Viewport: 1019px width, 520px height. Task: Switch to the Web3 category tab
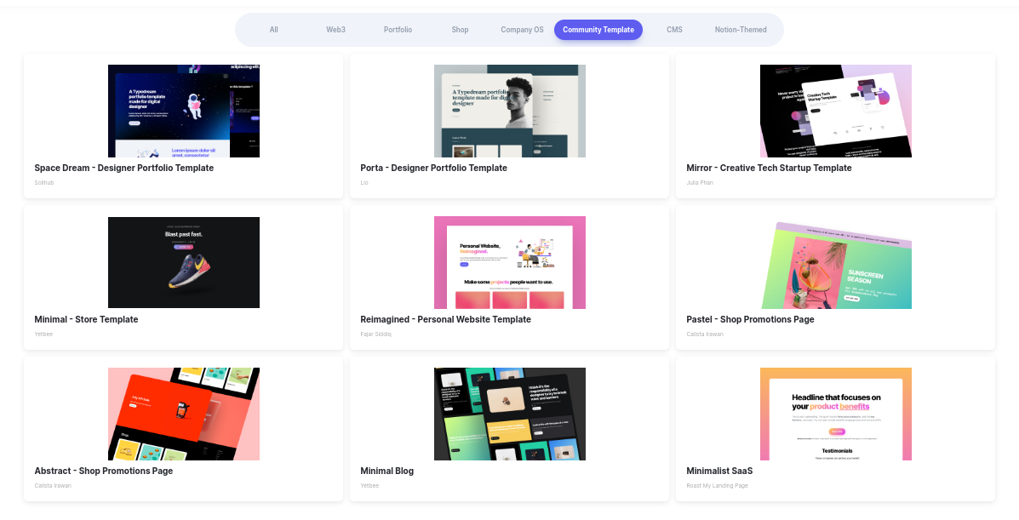tap(335, 30)
